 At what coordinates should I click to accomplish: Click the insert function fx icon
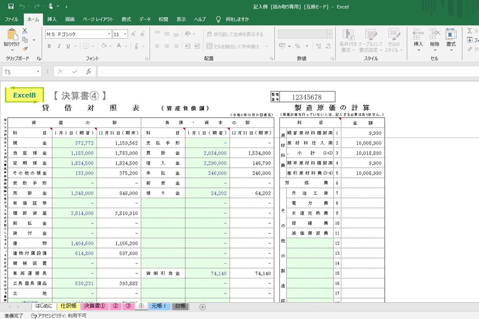(x=89, y=72)
